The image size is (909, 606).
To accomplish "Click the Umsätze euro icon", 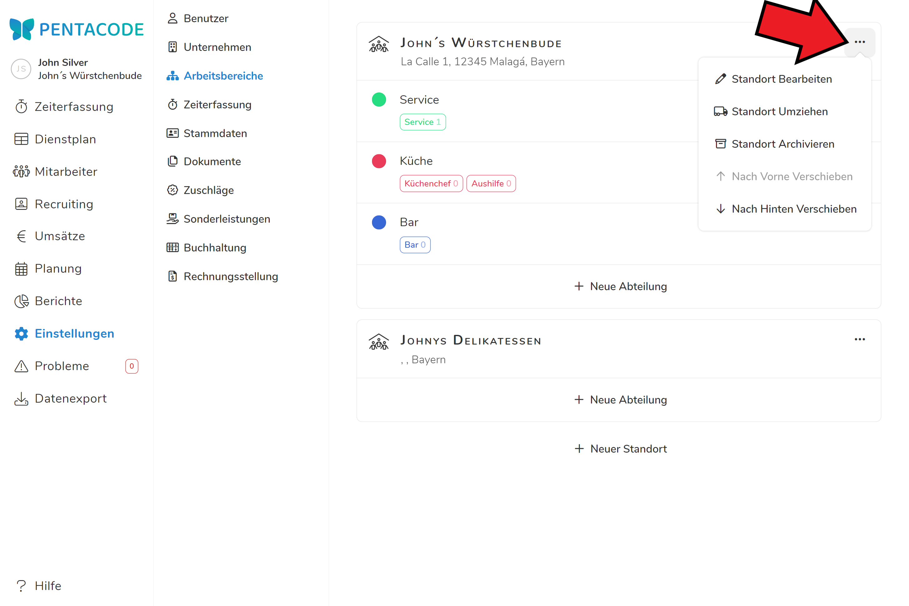I will click(21, 236).
